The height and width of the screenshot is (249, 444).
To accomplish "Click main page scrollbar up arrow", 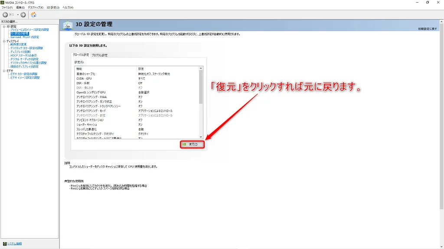I will 441,22.
